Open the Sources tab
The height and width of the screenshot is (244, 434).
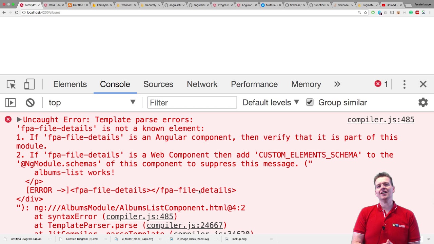pyautogui.click(x=158, y=84)
